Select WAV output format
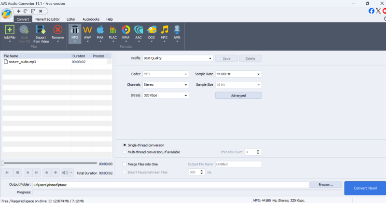This screenshot has width=386, height=203. coord(87,30)
